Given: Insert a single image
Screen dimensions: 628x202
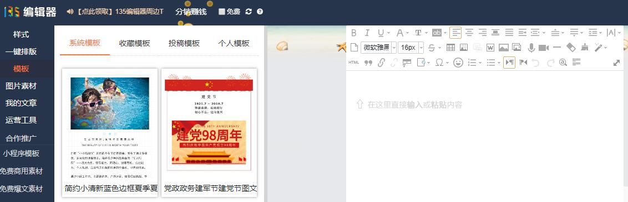Looking at the screenshot, I should pyautogui.click(x=503, y=48).
